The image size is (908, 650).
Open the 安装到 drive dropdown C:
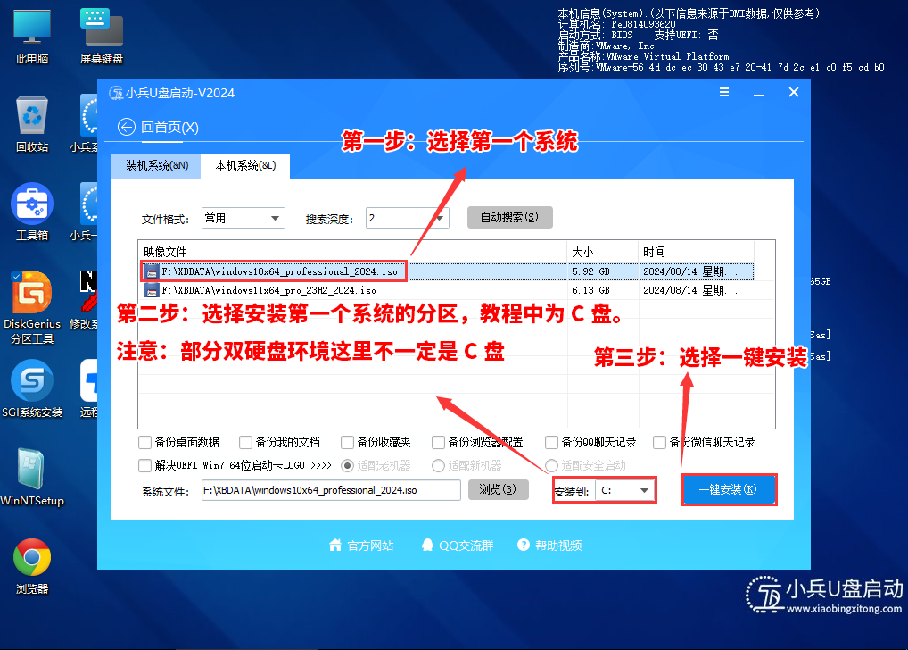click(x=625, y=490)
